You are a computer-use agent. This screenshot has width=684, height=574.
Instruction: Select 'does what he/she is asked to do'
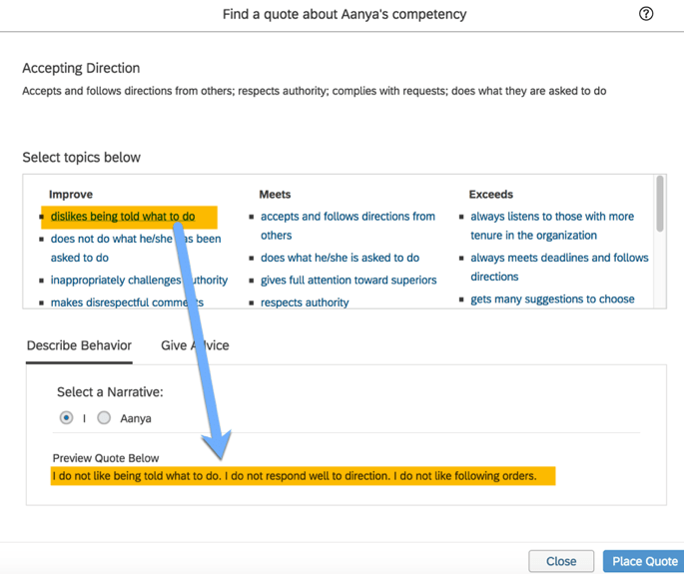[x=340, y=258]
